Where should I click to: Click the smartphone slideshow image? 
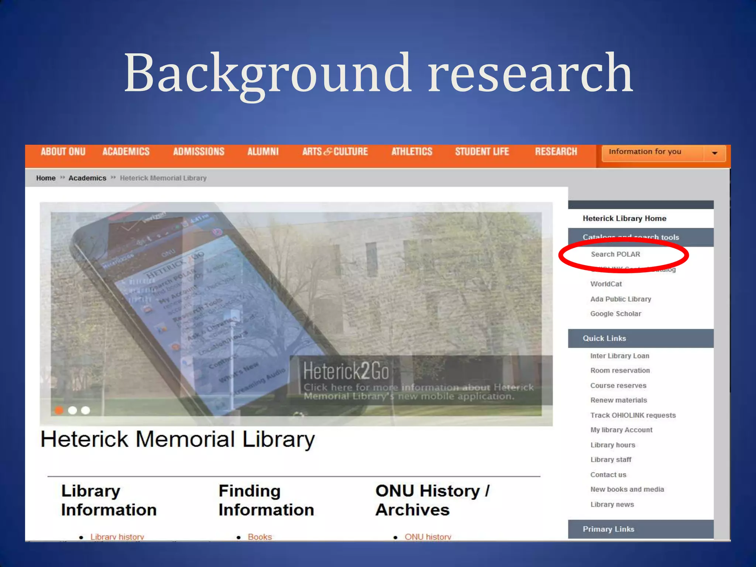(296, 314)
